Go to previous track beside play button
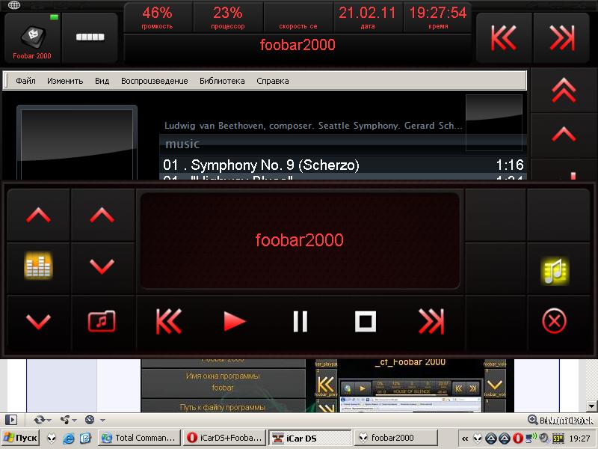 pos(169,322)
